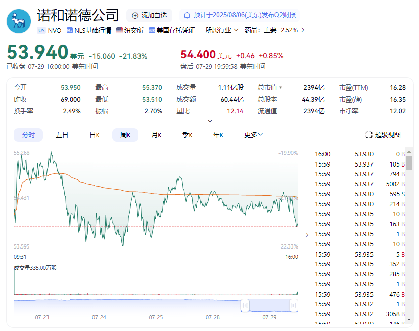Screen dimensions: 419x331
Task: Click the 总股本 value 44.39亿
Action: [x=313, y=100]
